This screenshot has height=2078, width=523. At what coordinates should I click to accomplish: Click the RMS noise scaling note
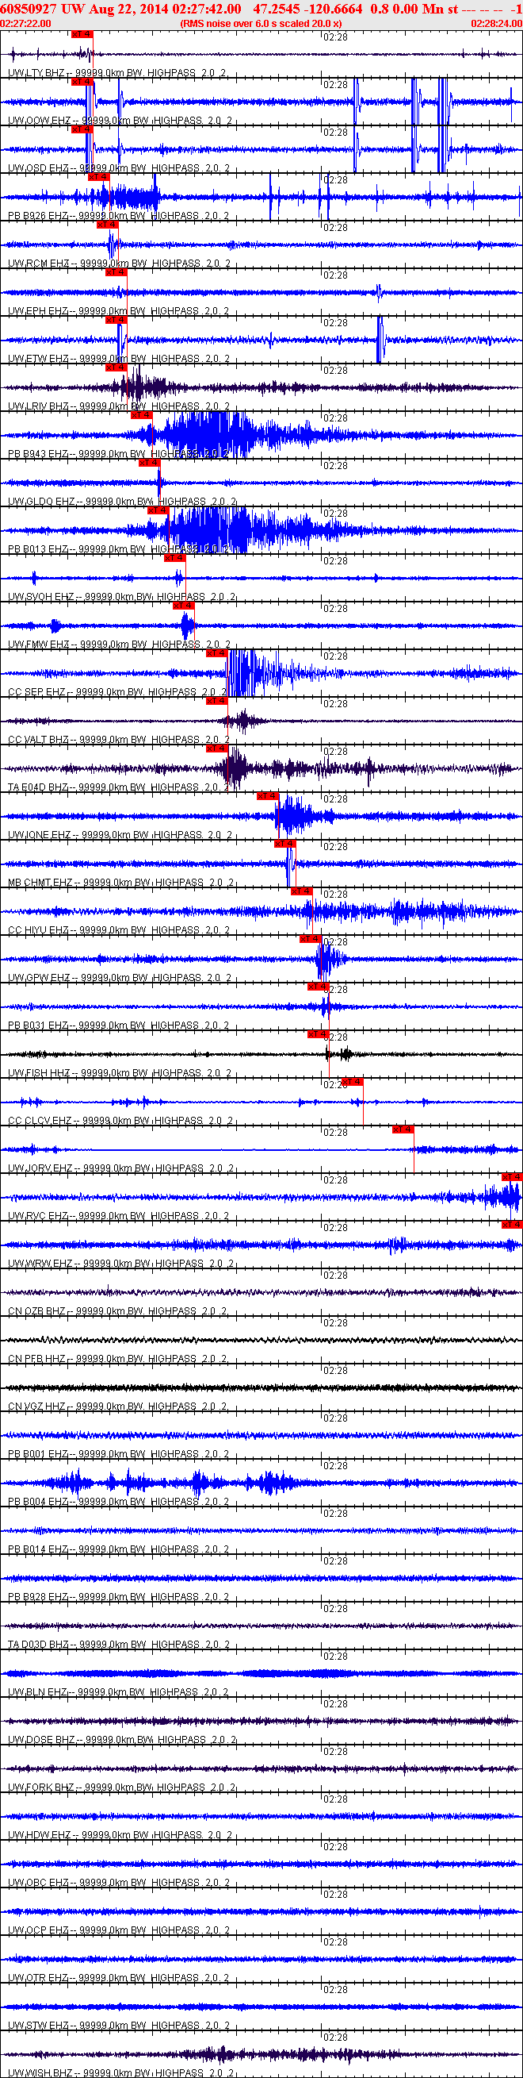(x=261, y=23)
